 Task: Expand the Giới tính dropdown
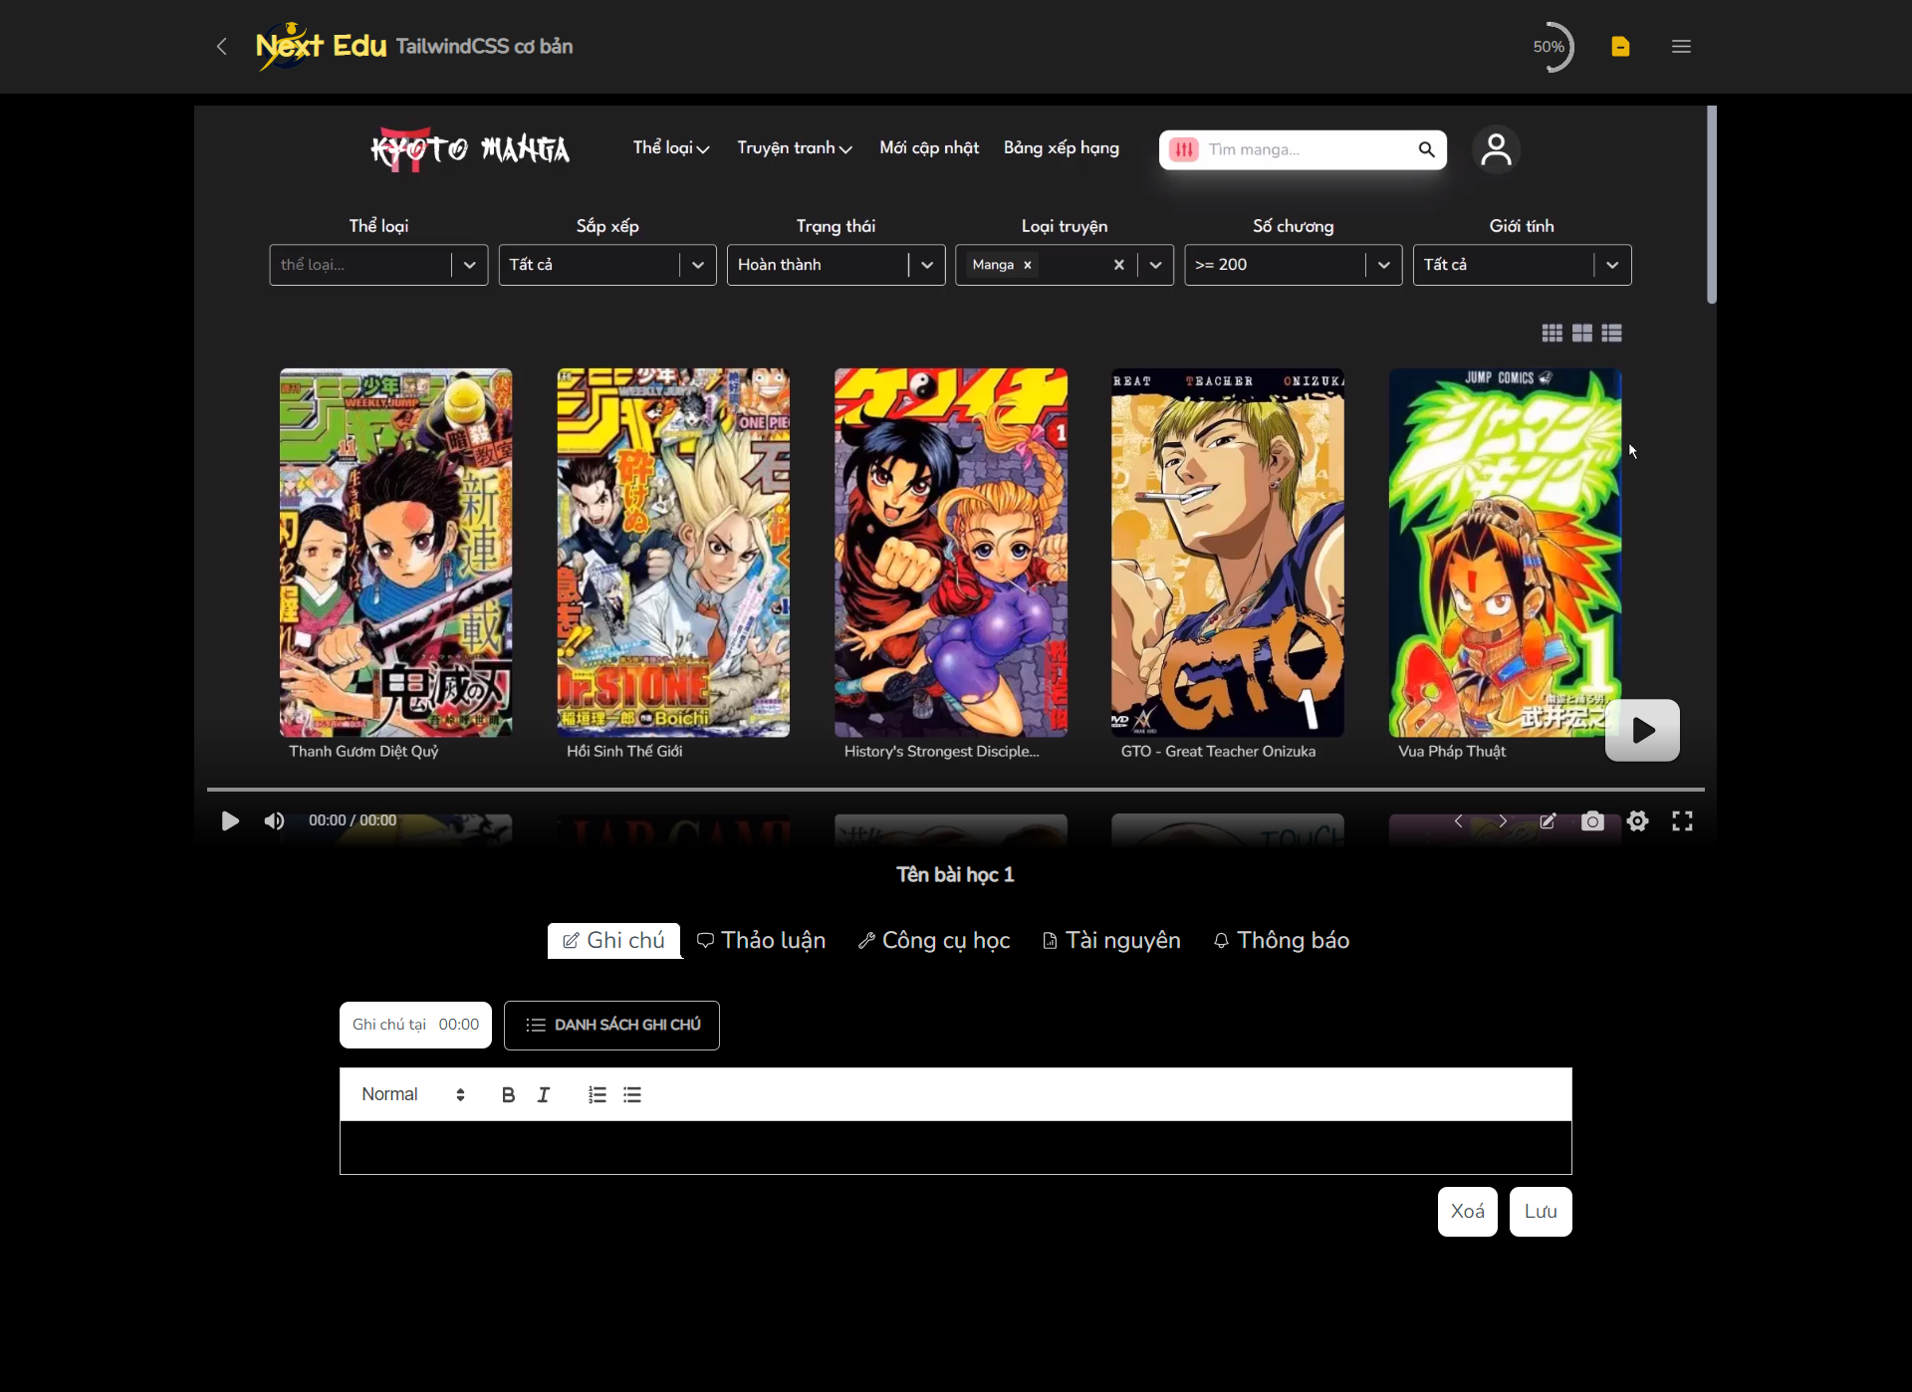(x=1612, y=265)
